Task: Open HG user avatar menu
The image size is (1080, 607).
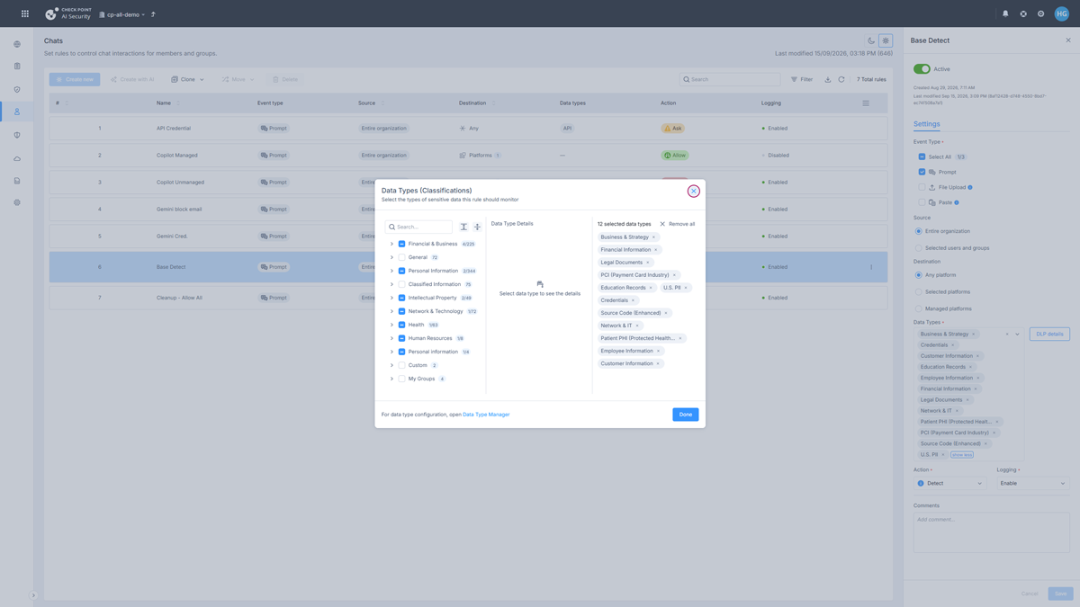Action: point(1062,13)
